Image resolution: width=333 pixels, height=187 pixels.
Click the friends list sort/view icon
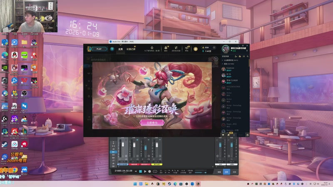[x=244, y=57]
